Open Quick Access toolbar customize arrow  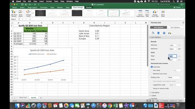coord(39,5)
